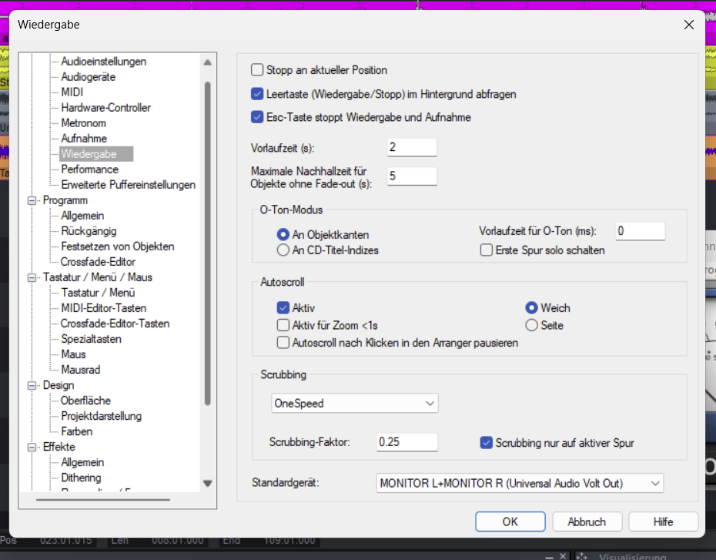Open the Standardgerät device dropdown
Viewport: 716px width, 560px height.
pos(520,483)
